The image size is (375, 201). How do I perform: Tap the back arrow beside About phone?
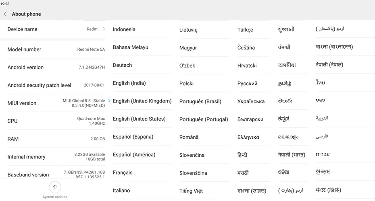(x=5, y=14)
